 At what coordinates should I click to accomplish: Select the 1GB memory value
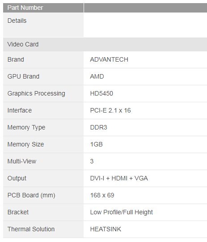click(x=96, y=145)
